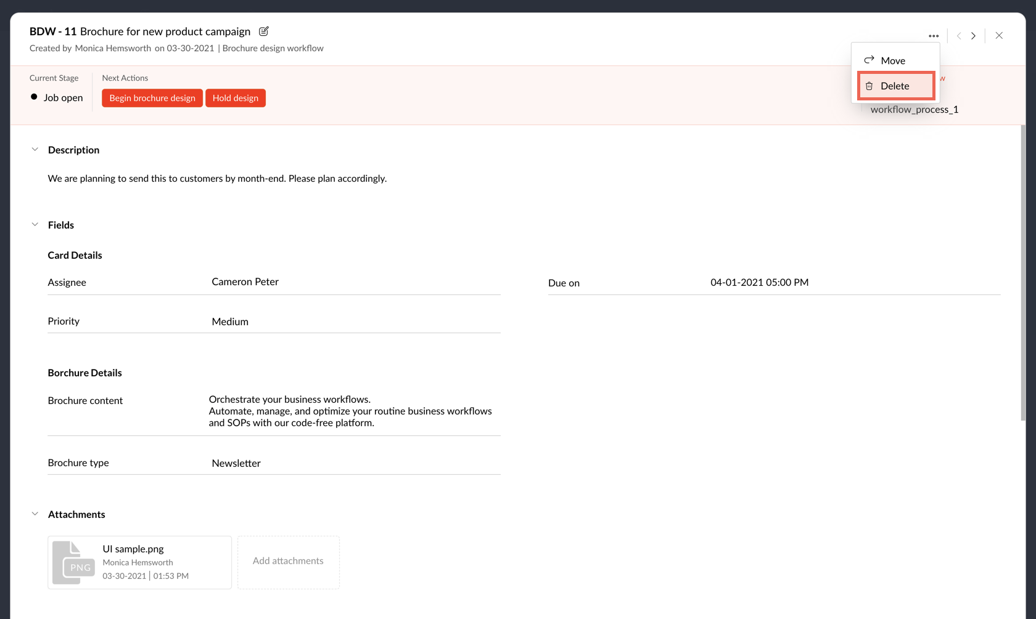
Task: Collapse the Attachments section
Action: point(35,514)
